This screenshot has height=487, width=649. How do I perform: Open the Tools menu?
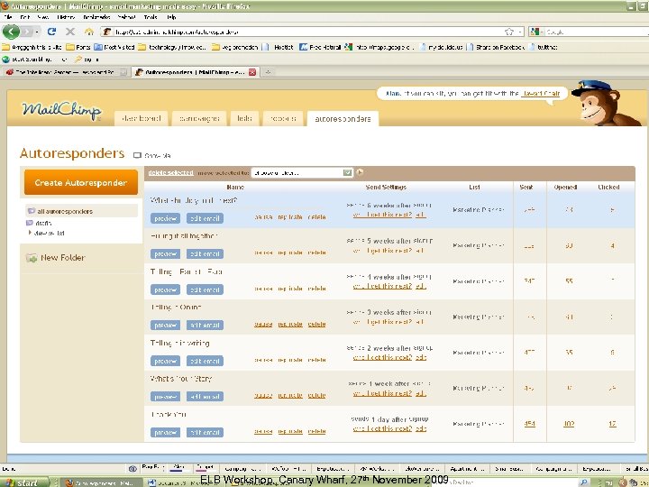click(x=151, y=17)
